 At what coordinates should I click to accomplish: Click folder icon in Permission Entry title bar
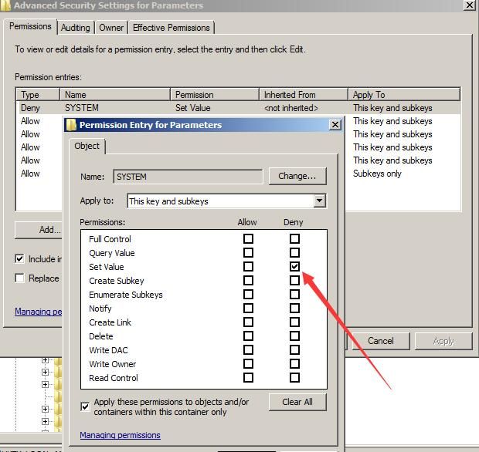(71, 125)
